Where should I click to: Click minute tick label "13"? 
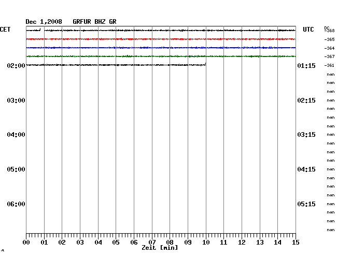(260, 243)
